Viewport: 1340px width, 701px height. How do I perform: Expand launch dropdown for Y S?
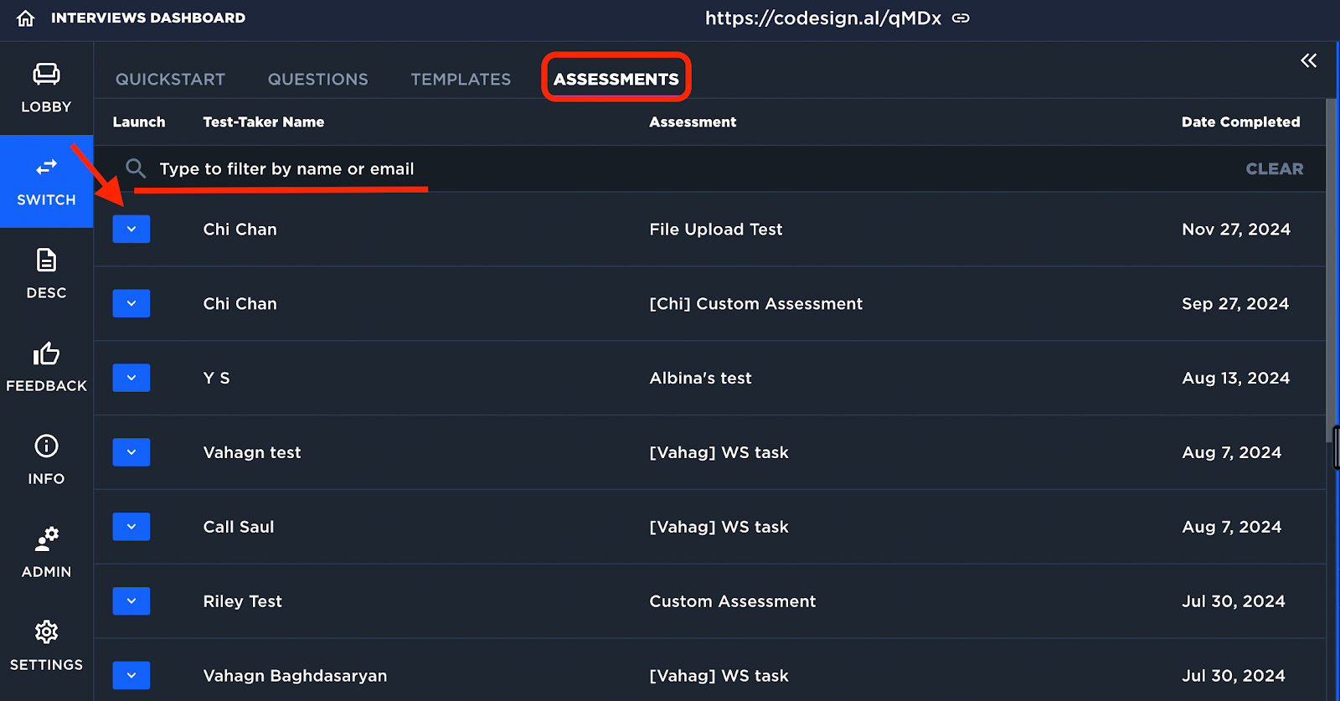pos(131,378)
